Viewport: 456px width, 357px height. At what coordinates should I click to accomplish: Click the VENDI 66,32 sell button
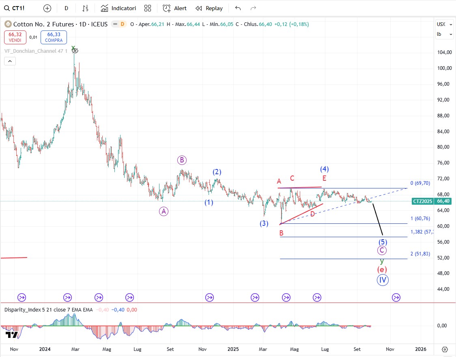[15, 37]
